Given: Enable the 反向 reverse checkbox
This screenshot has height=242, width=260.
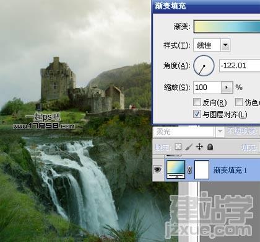Looking at the screenshot, I should pyautogui.click(x=197, y=102).
